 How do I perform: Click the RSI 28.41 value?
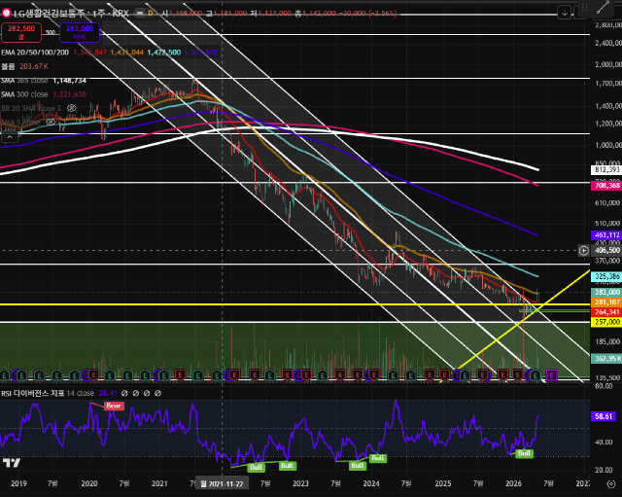(x=108, y=393)
